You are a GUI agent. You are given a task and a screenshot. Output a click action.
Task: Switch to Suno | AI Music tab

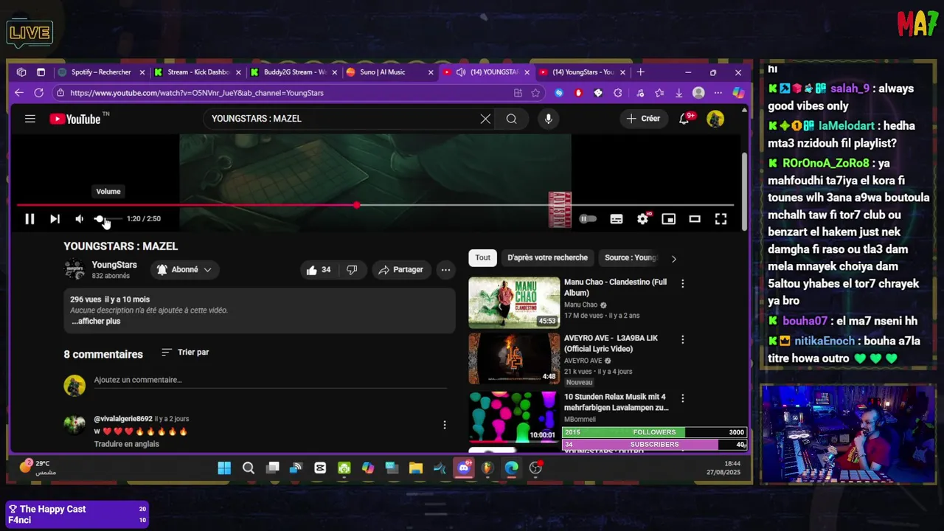pos(389,72)
